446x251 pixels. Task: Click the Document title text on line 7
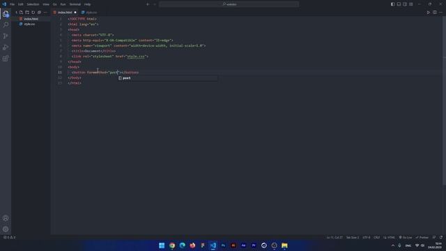(93, 51)
